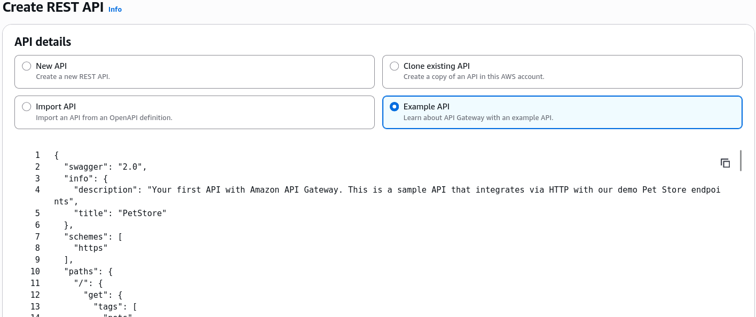This screenshot has width=756, height=317.
Task: Open the Info link beside Create REST API
Action: click(x=115, y=9)
